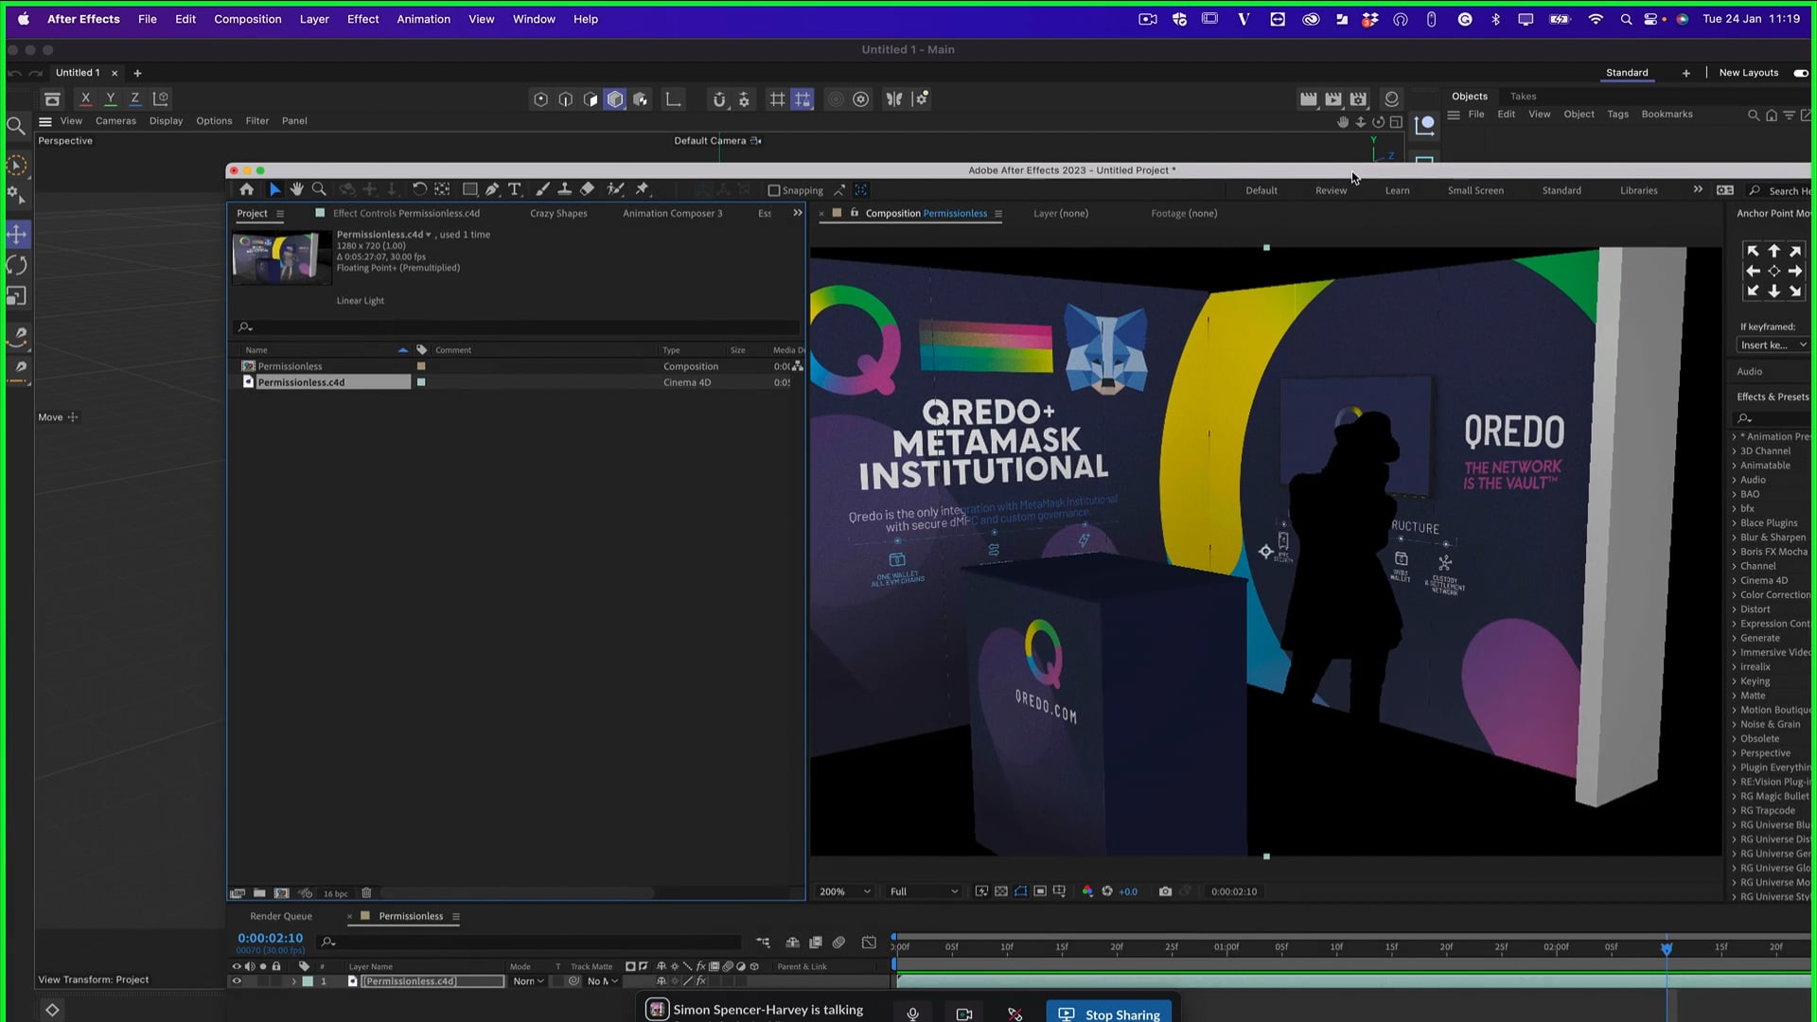Image resolution: width=1817 pixels, height=1022 pixels.
Task: Choose the Rotation tool
Action: tap(419, 189)
